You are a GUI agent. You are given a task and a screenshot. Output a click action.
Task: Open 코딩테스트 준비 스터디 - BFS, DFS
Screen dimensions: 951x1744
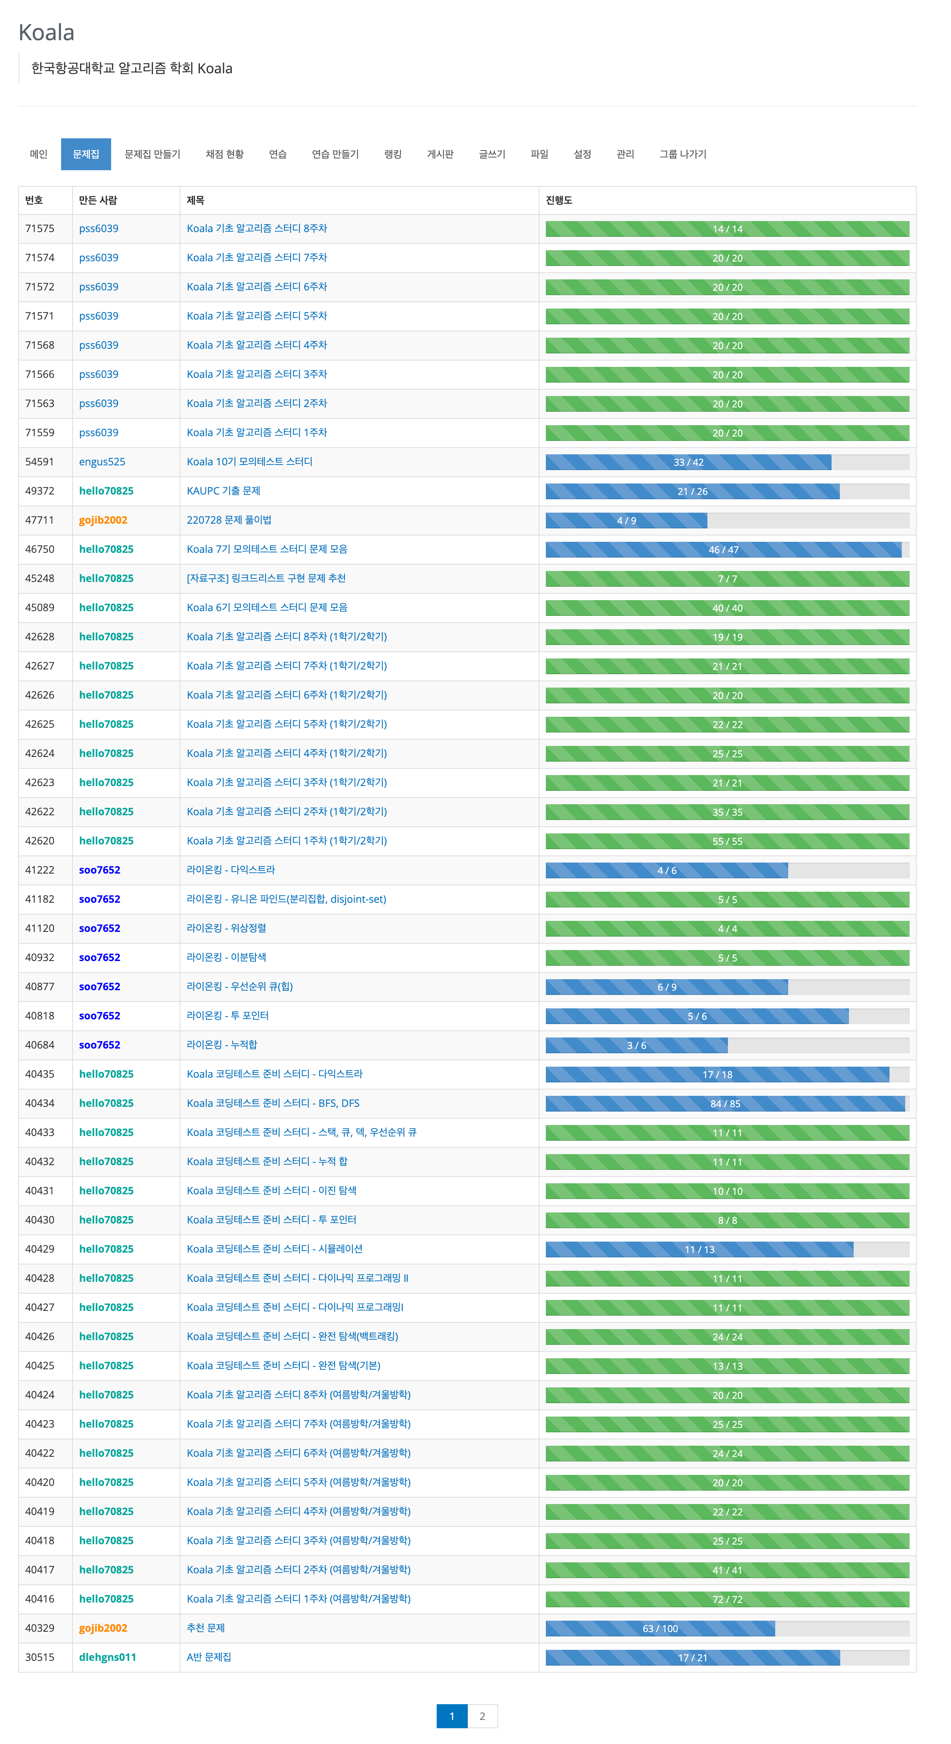(x=273, y=1104)
